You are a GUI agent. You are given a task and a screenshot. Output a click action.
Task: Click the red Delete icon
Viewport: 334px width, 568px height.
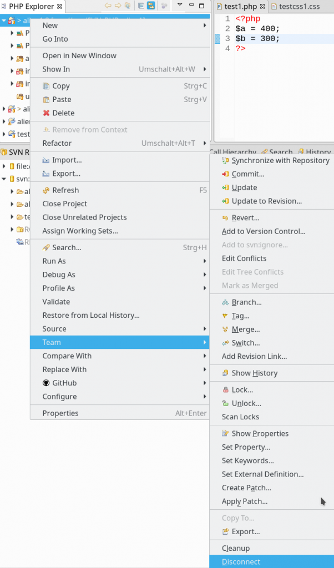[47, 113]
